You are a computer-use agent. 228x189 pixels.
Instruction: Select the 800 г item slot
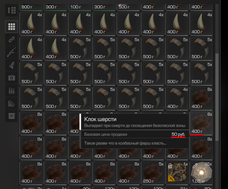point(31,7)
